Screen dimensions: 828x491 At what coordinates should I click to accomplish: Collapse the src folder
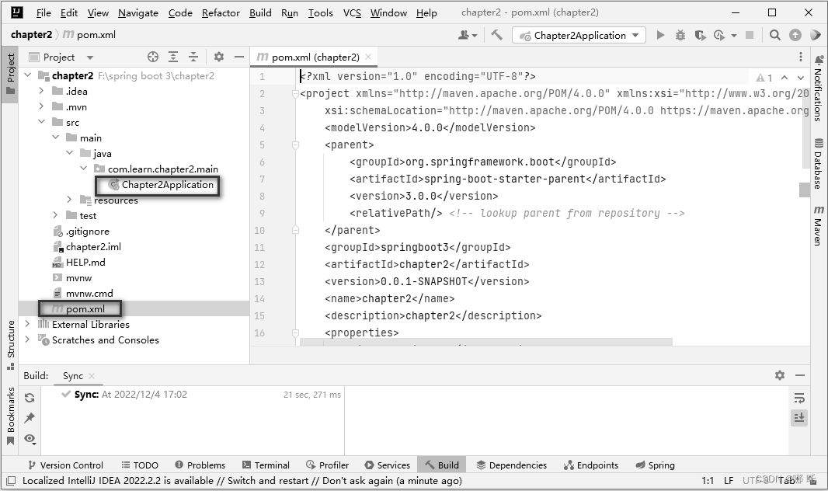tap(42, 122)
